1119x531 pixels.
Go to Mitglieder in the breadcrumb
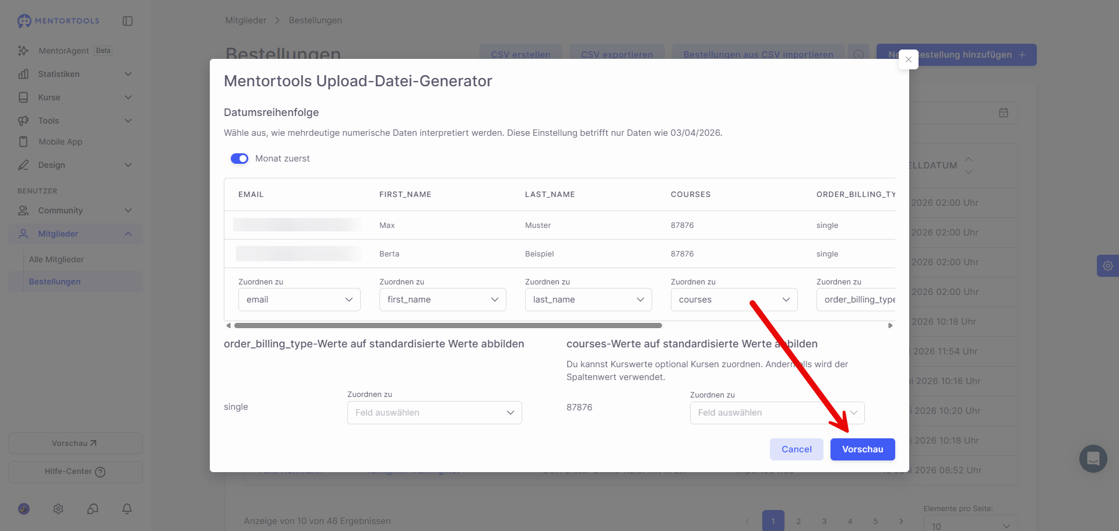[246, 20]
